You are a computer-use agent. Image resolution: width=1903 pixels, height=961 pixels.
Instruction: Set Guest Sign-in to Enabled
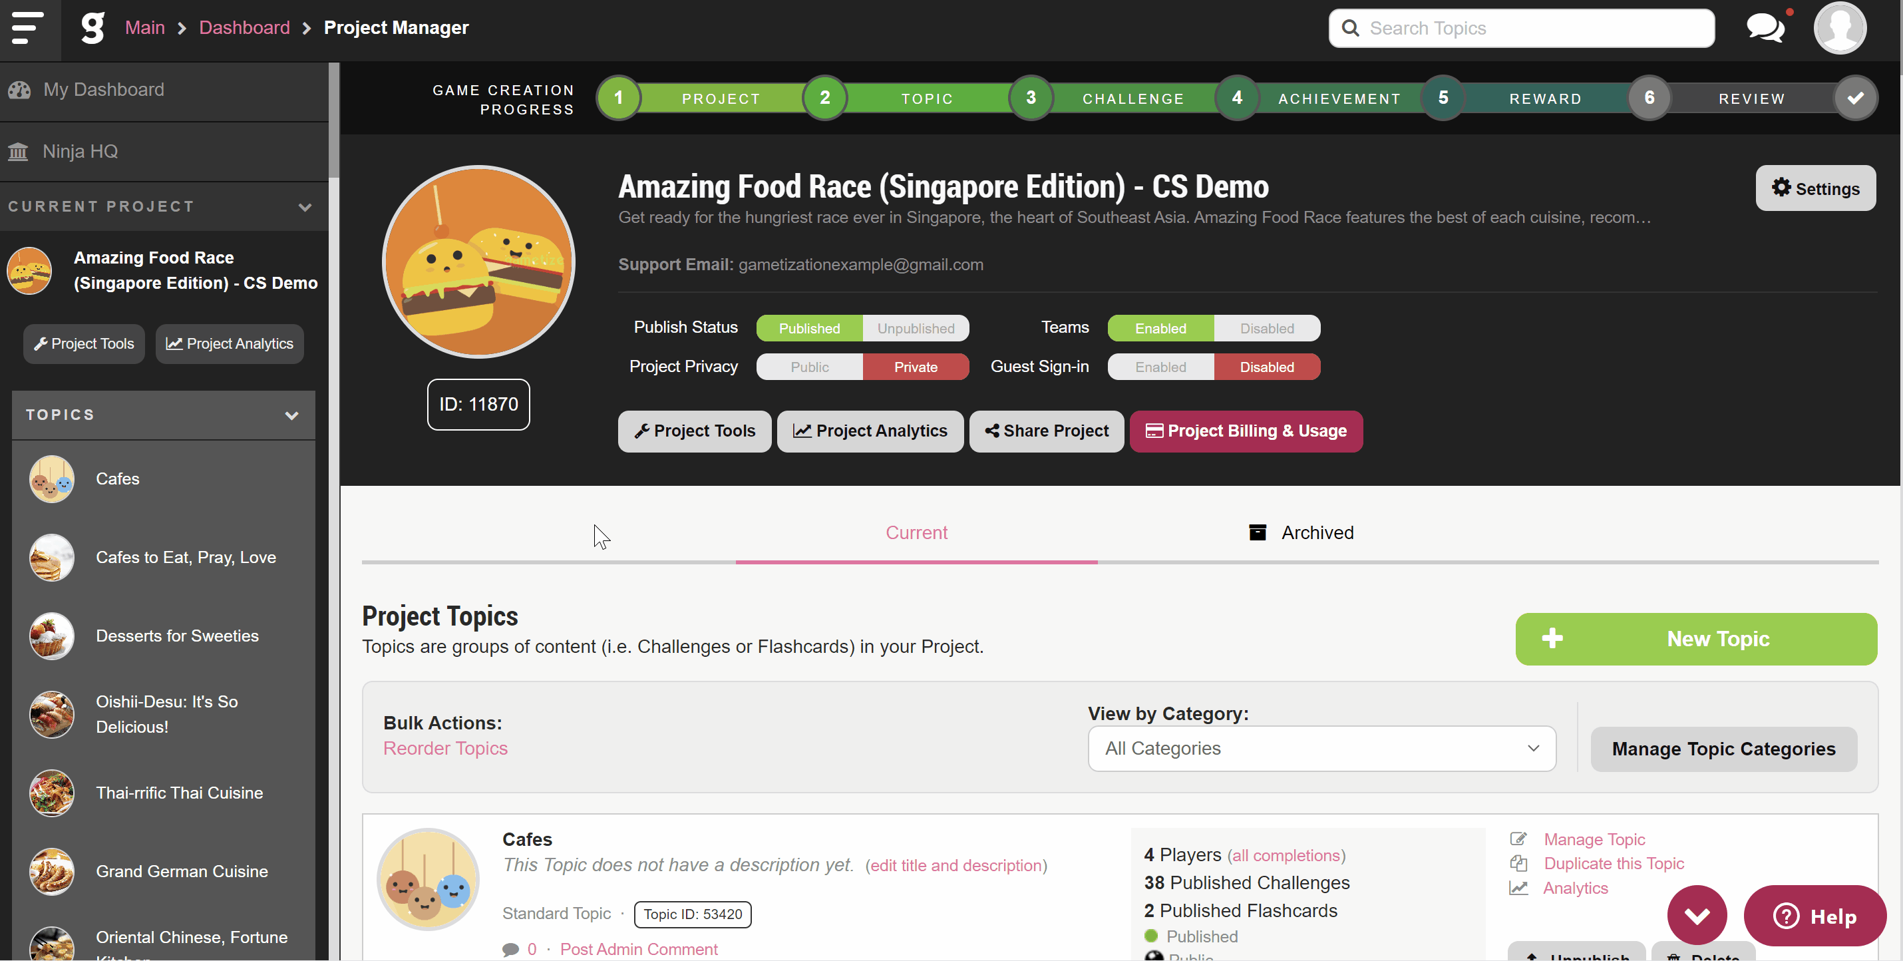(1160, 367)
